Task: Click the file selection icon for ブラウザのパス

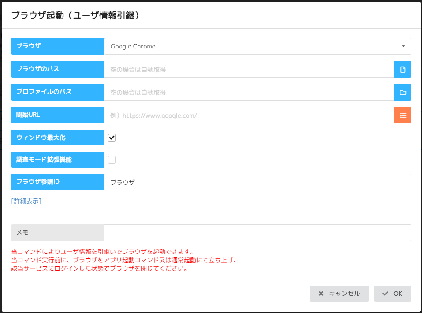Action: (x=403, y=69)
